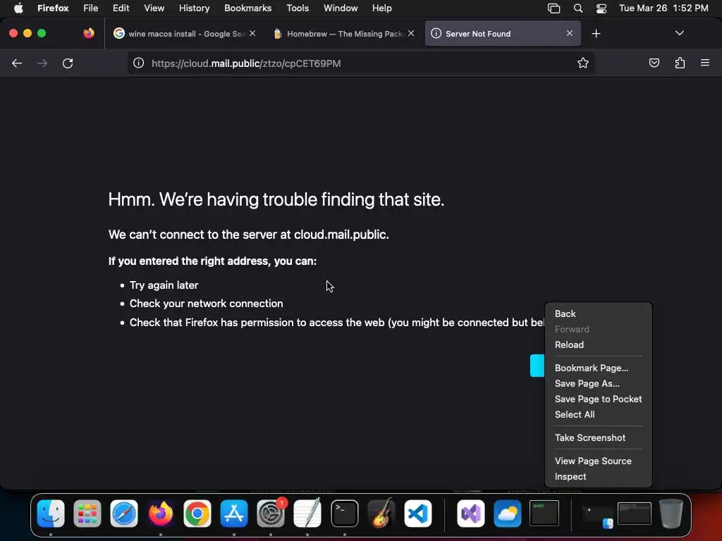Screen dimensions: 722x541
Task: Open site information icon in address bar
Action: coord(138,63)
